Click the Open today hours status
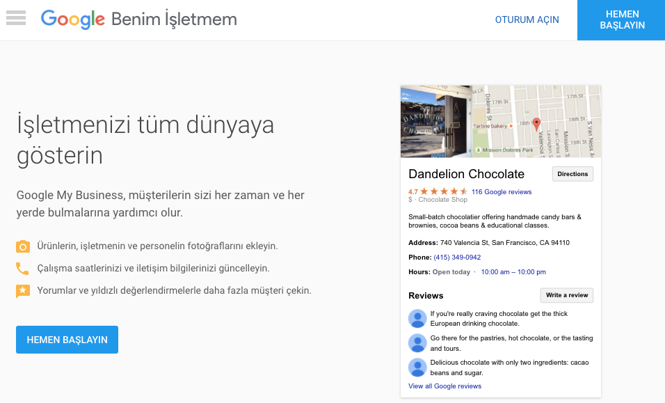This screenshot has width=665, height=403. pos(451,272)
